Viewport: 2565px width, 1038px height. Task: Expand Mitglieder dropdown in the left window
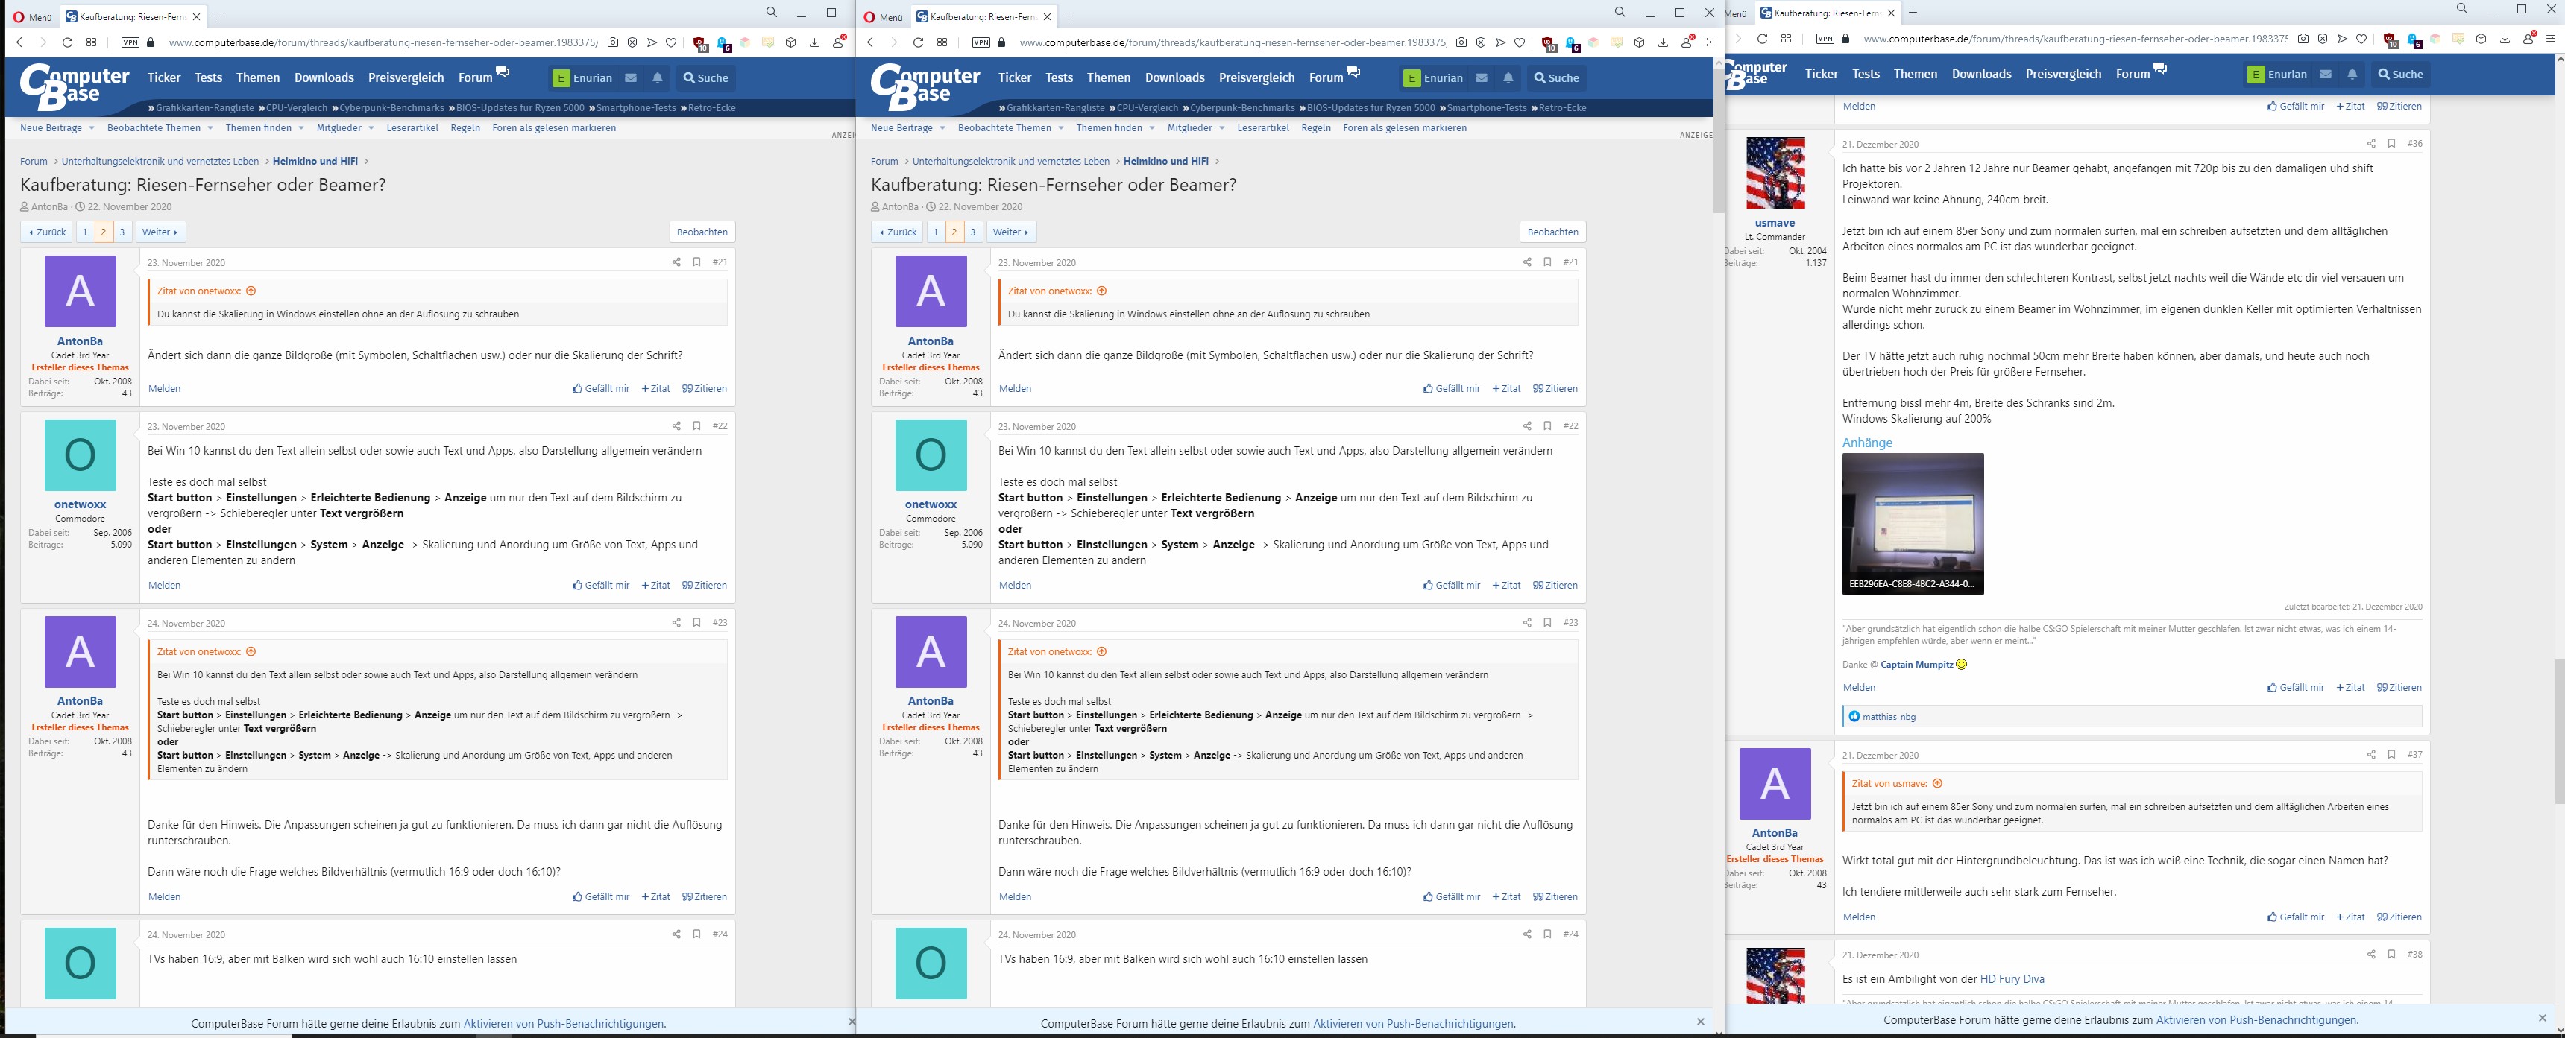[371, 128]
